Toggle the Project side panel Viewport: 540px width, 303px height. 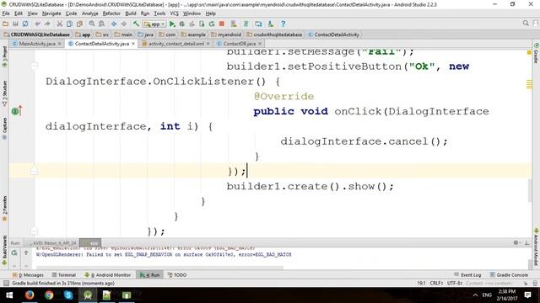click(x=4, y=56)
